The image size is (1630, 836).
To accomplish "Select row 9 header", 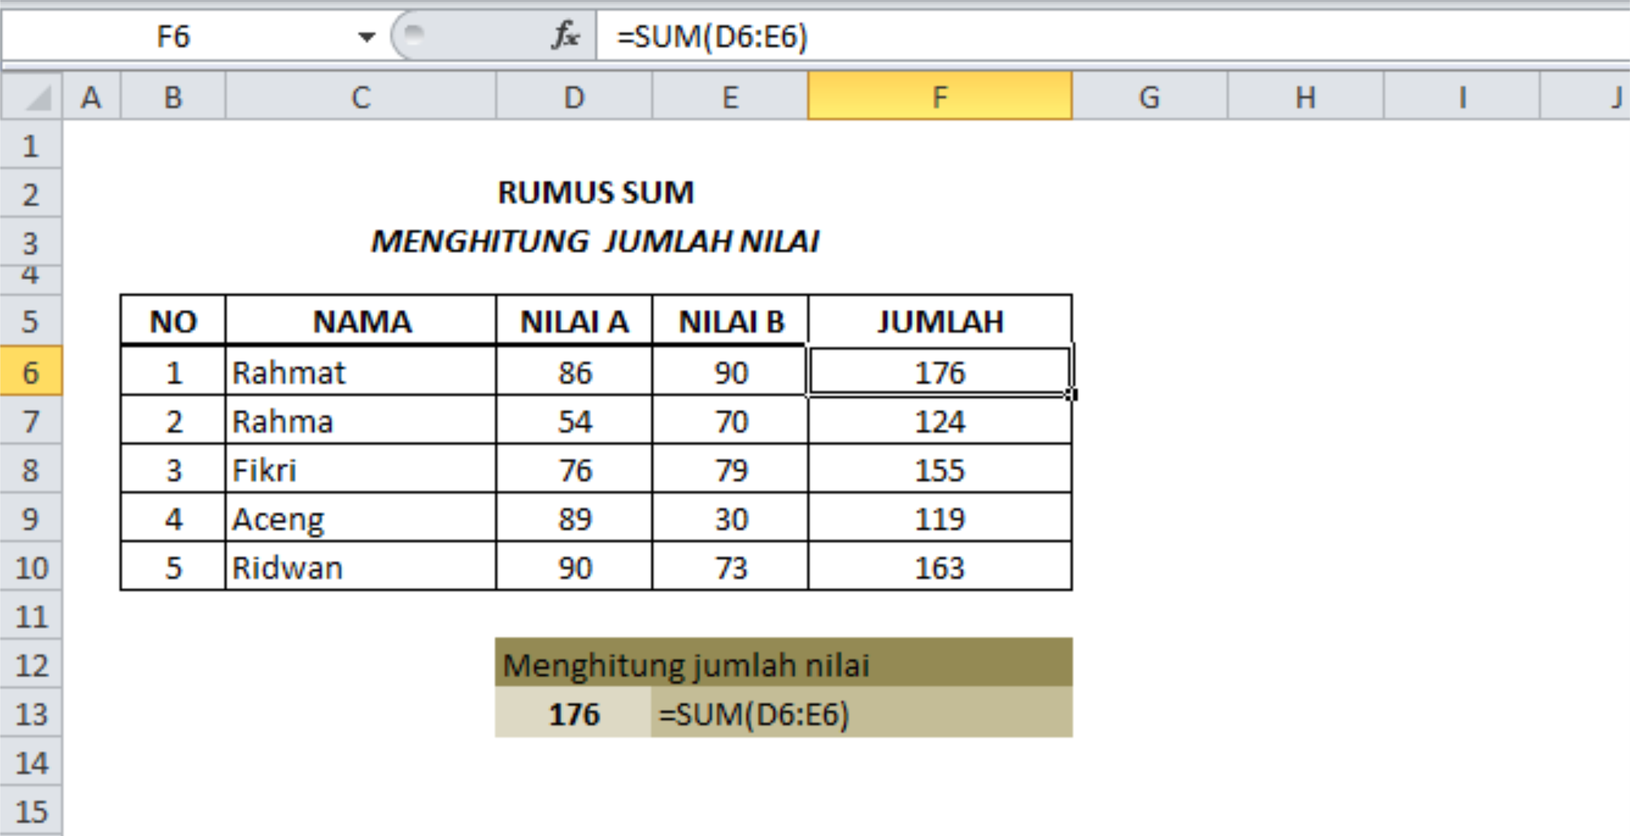I will click(31, 518).
